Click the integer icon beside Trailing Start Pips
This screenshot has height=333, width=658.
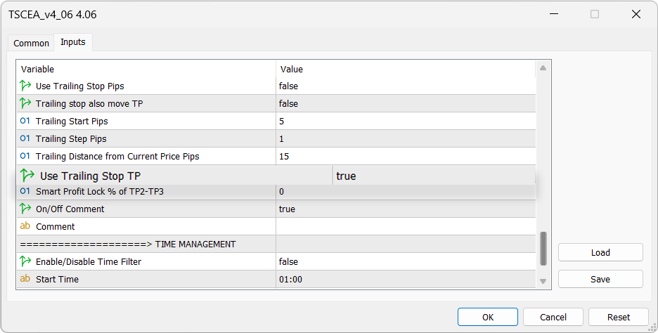[25, 121]
